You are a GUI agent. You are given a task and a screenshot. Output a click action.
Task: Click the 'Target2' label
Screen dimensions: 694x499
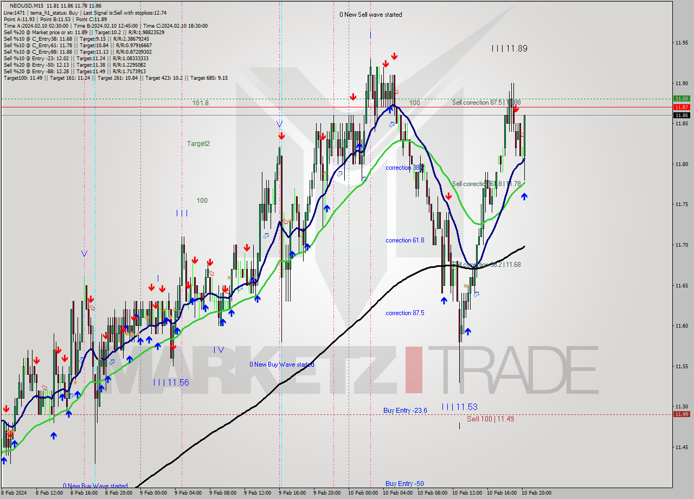tap(198, 144)
